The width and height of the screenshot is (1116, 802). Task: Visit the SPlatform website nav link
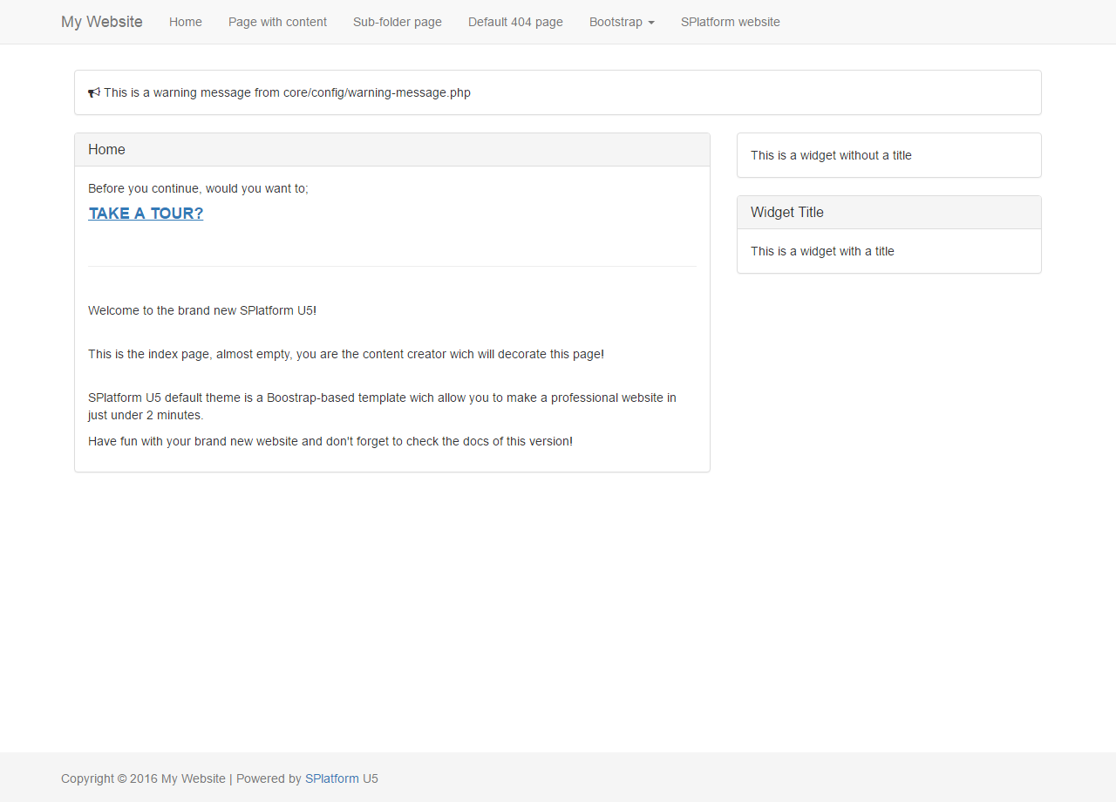point(731,22)
